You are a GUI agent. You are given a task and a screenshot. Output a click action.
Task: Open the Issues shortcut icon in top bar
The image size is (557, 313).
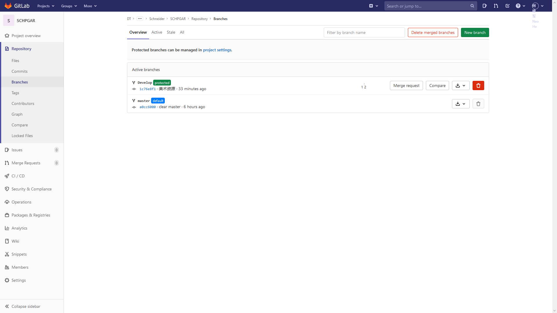pos(484,6)
